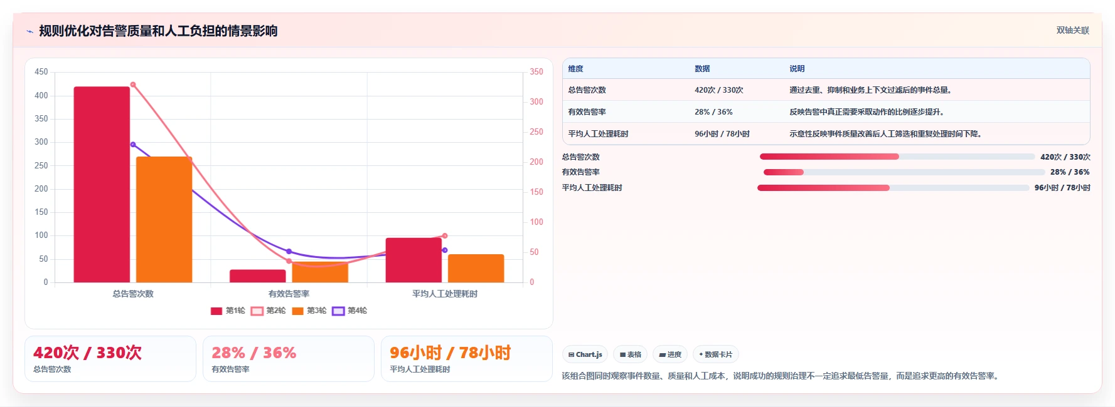Toggle the 第1轮 legend series
Screen dimensions: 1115x407
pyautogui.click(x=228, y=311)
